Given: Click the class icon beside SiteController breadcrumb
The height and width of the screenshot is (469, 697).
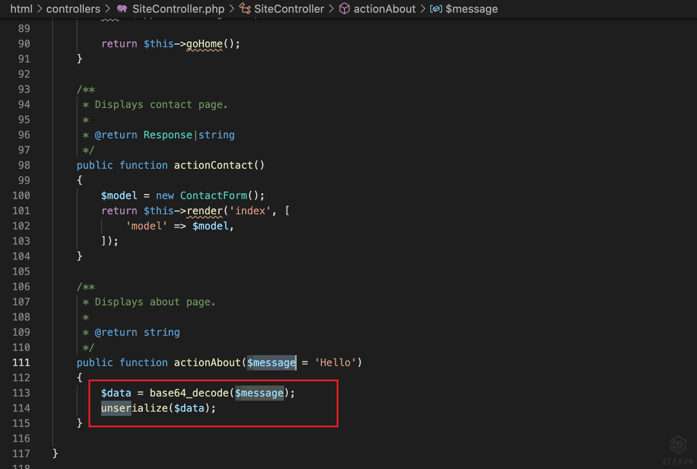Looking at the screenshot, I should click(245, 9).
